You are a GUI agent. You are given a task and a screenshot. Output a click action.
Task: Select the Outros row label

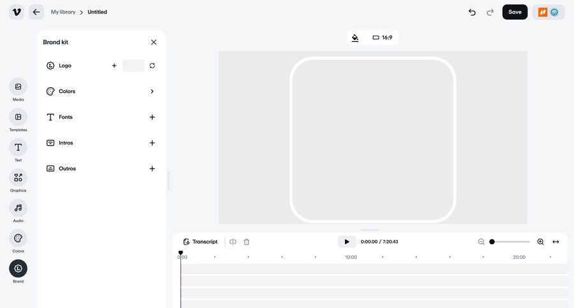coord(68,169)
